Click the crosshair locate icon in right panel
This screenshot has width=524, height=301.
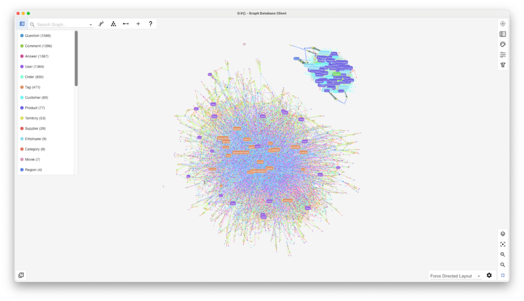click(x=503, y=24)
